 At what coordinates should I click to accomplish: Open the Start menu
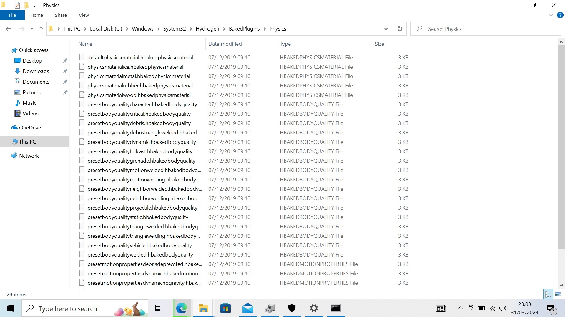coord(11,308)
